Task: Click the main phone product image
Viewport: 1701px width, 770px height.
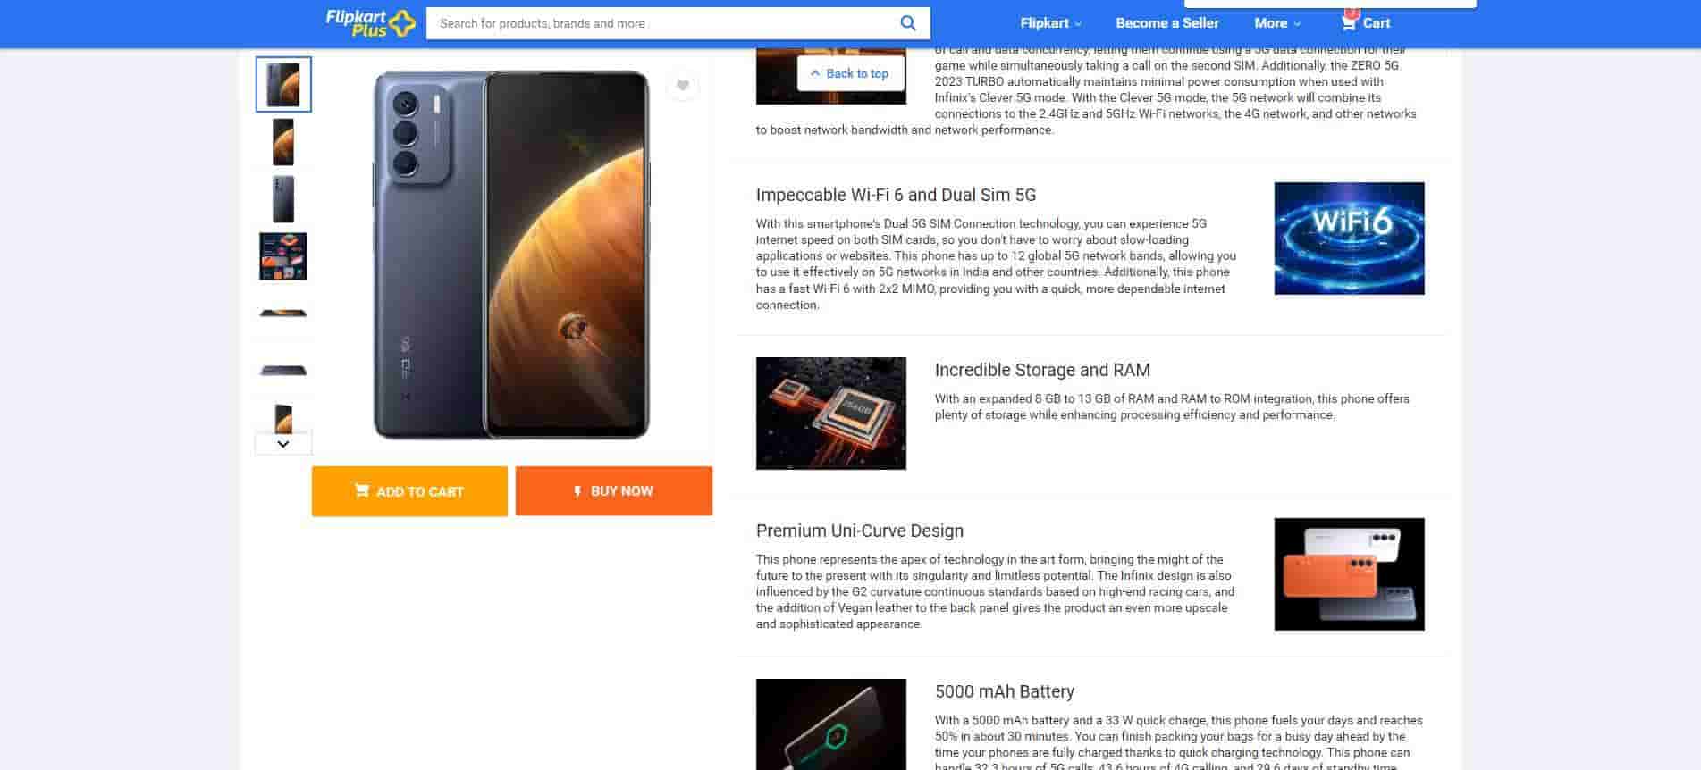Action: 511,255
